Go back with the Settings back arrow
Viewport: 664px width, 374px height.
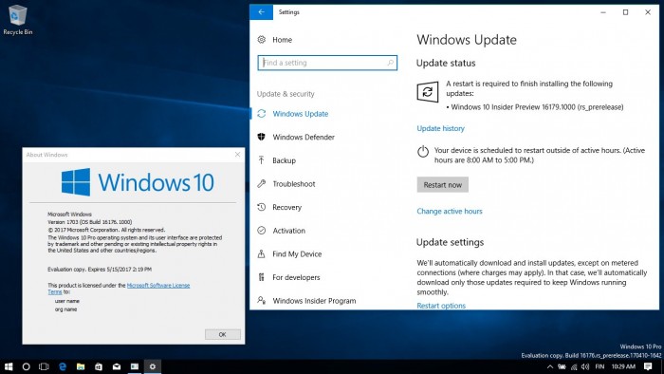pyautogui.click(x=261, y=11)
